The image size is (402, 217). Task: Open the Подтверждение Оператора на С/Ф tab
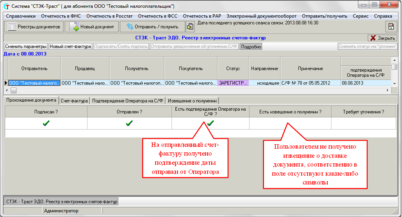(127, 101)
